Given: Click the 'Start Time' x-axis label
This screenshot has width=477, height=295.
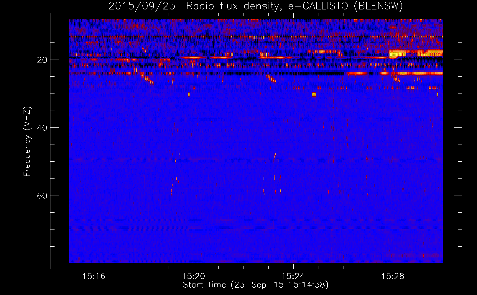Looking at the screenshot, I should [x=256, y=285].
